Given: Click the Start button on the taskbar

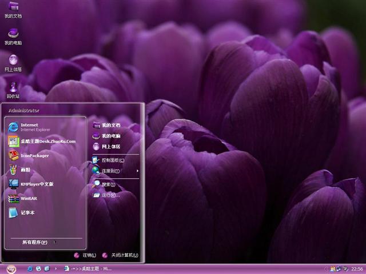Looking at the screenshot, I should (10, 268).
